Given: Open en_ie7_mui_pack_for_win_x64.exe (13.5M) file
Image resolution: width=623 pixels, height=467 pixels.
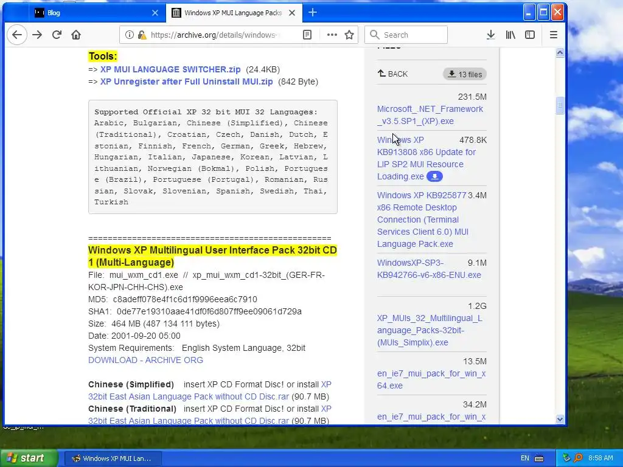Looking at the screenshot, I should (x=431, y=379).
